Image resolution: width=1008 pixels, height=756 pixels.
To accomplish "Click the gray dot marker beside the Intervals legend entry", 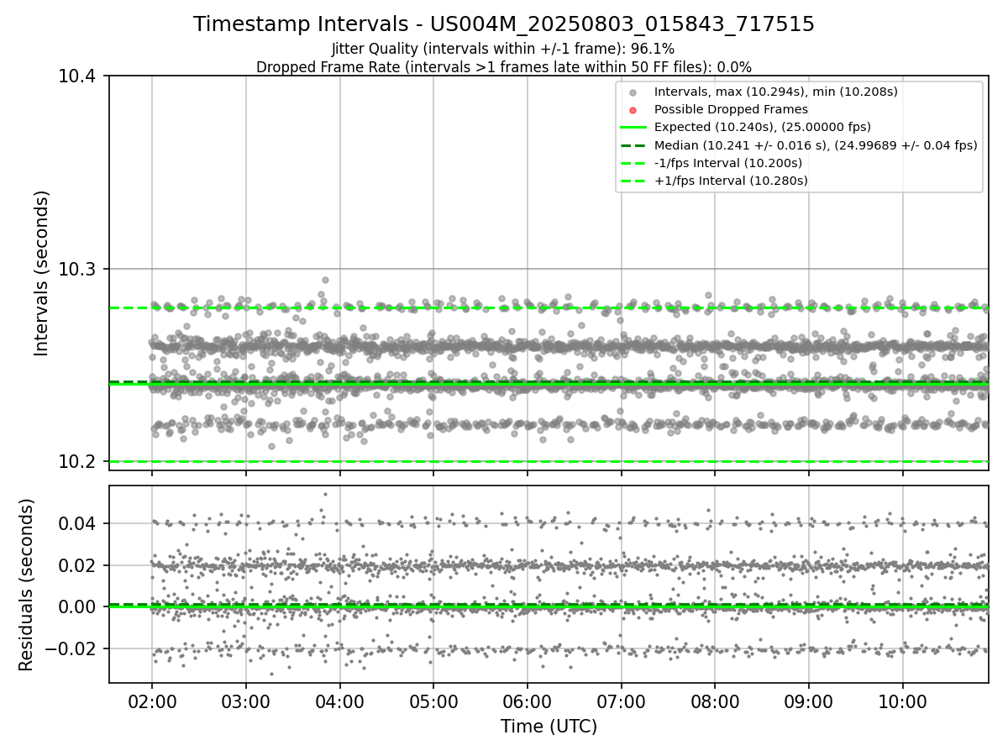I will (x=633, y=92).
